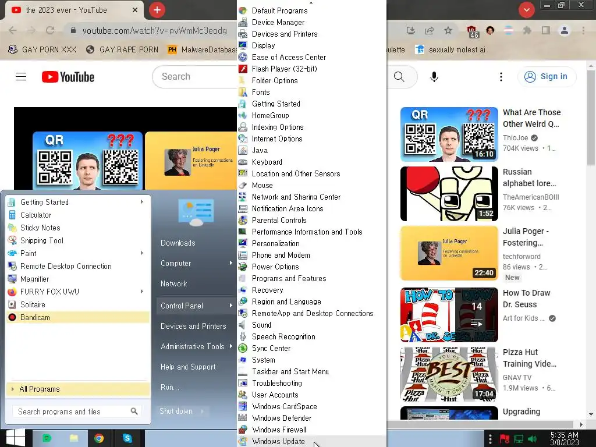The image size is (596, 447).
Task: Expand the Computer submenu in Start menu
Action: tap(230, 263)
